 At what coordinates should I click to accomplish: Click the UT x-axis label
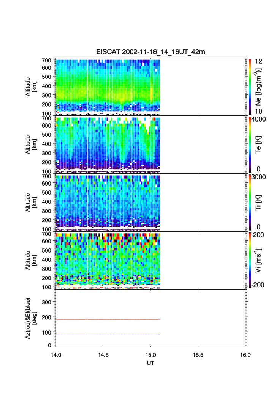150,363
